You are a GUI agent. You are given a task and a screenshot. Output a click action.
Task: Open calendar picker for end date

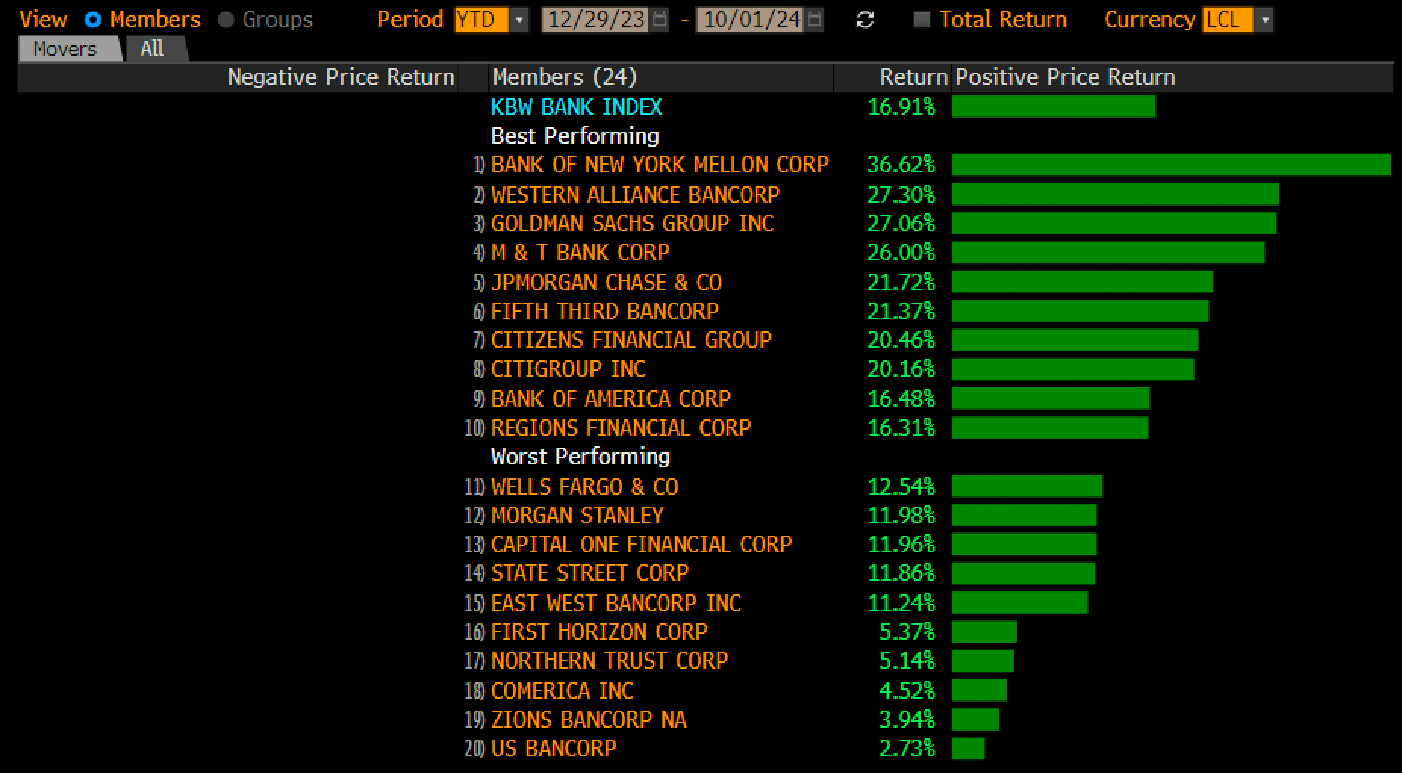pyautogui.click(x=815, y=20)
